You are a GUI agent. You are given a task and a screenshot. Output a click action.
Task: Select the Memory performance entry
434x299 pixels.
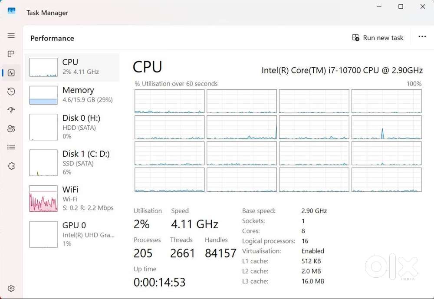pos(72,95)
